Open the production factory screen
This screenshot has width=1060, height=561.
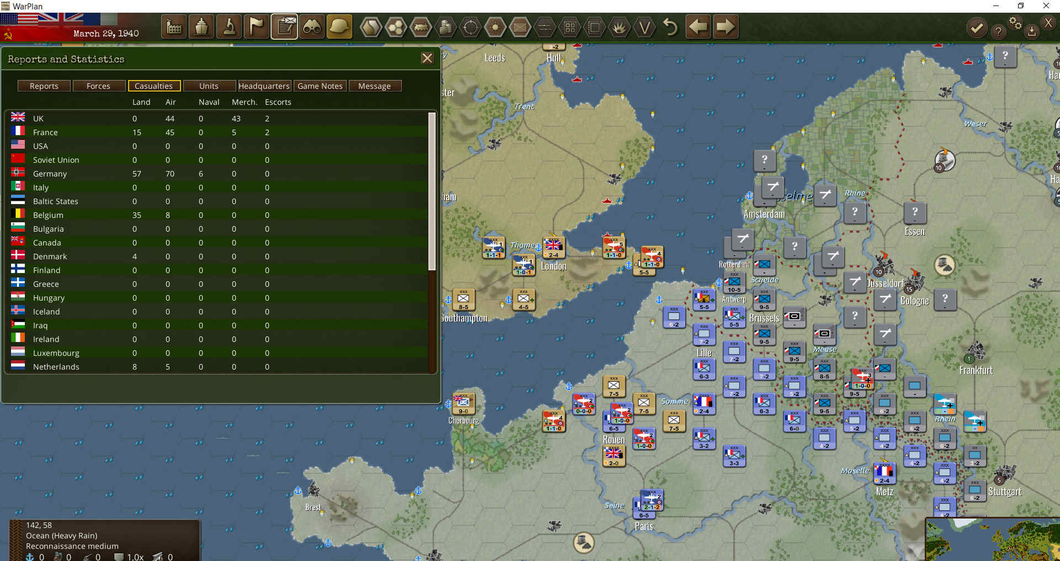tap(174, 27)
